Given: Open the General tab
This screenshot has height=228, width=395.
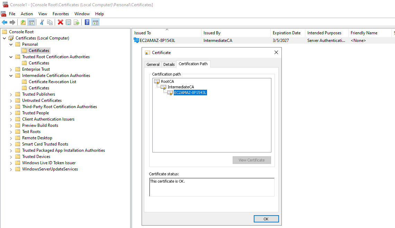Looking at the screenshot, I should (153, 64).
